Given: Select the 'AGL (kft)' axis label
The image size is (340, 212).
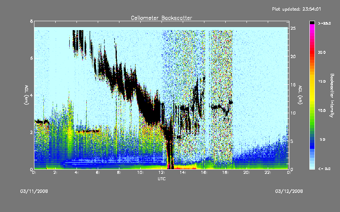Looking at the screenshot, I should [300, 95].
